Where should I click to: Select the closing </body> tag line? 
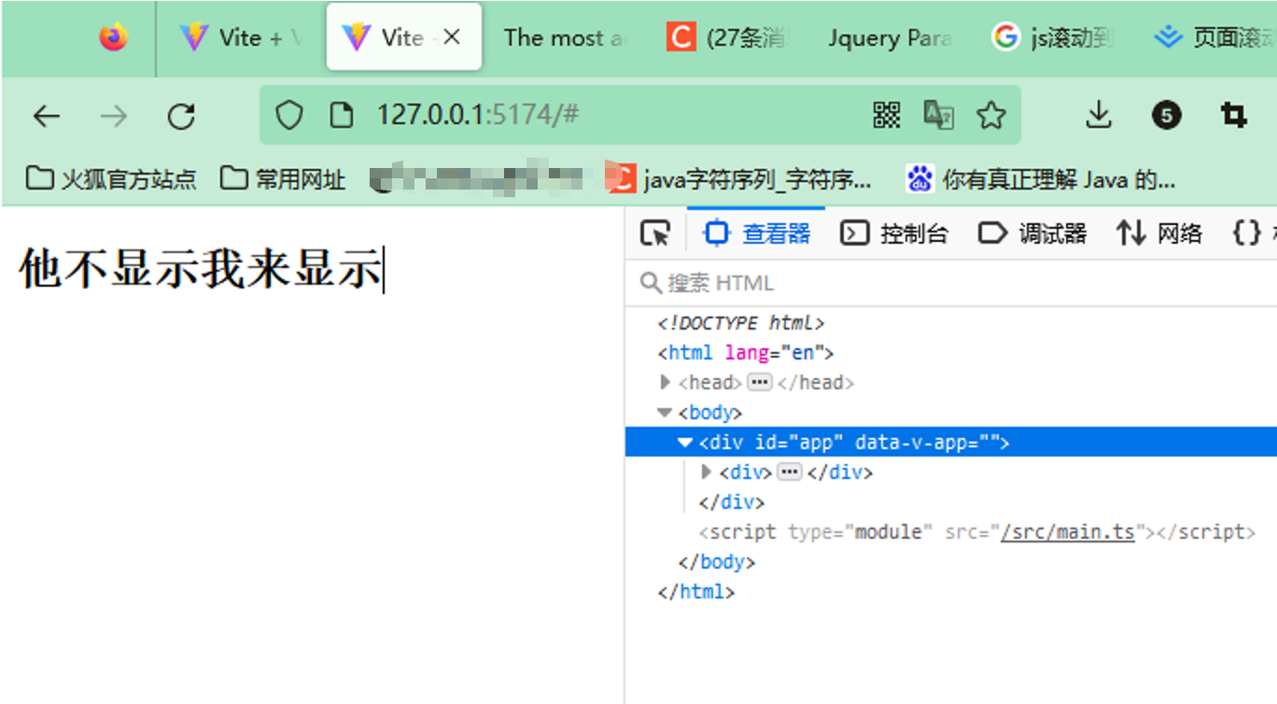pos(716,562)
